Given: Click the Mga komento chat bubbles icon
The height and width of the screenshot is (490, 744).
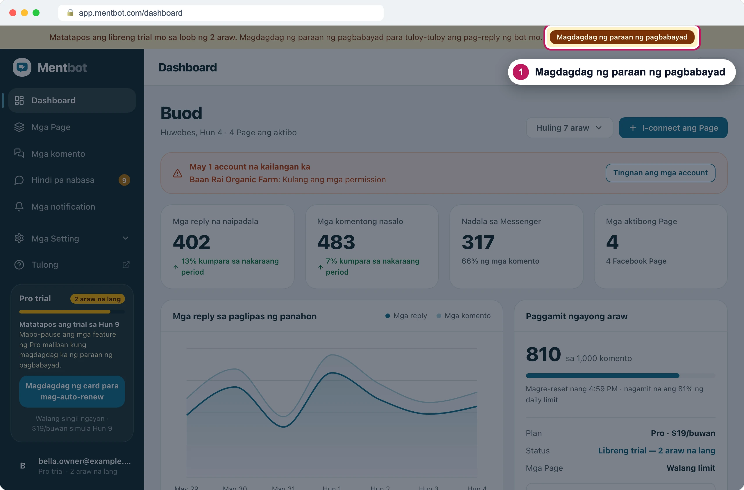Looking at the screenshot, I should click(x=19, y=154).
